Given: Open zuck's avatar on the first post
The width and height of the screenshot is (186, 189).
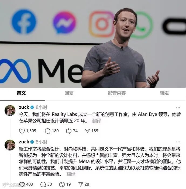Looking at the screenshot, I should [x=10, y=110].
